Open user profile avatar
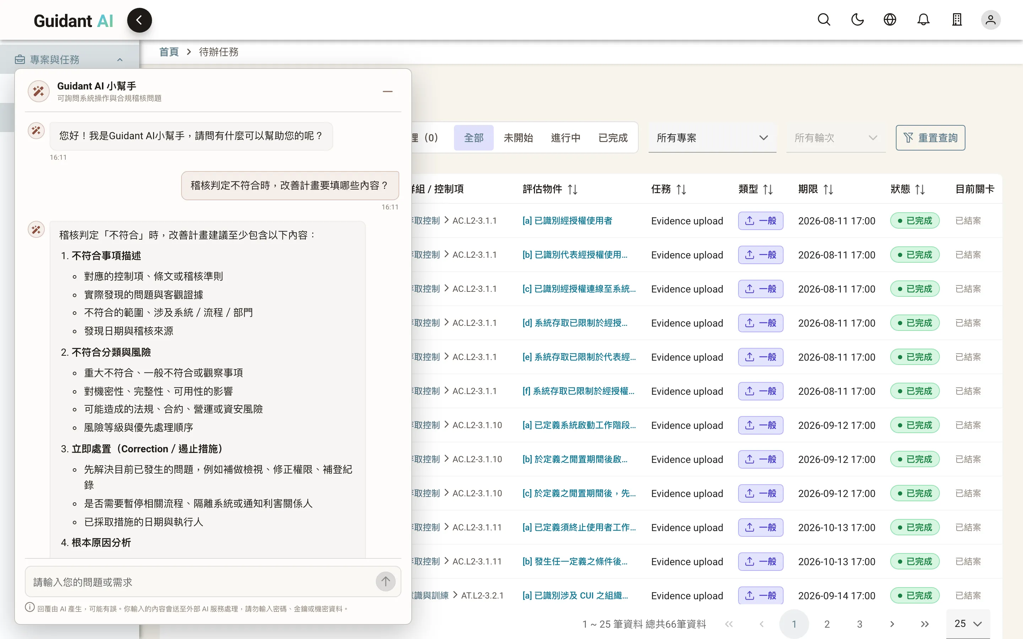The image size is (1023, 639). pyautogui.click(x=990, y=20)
